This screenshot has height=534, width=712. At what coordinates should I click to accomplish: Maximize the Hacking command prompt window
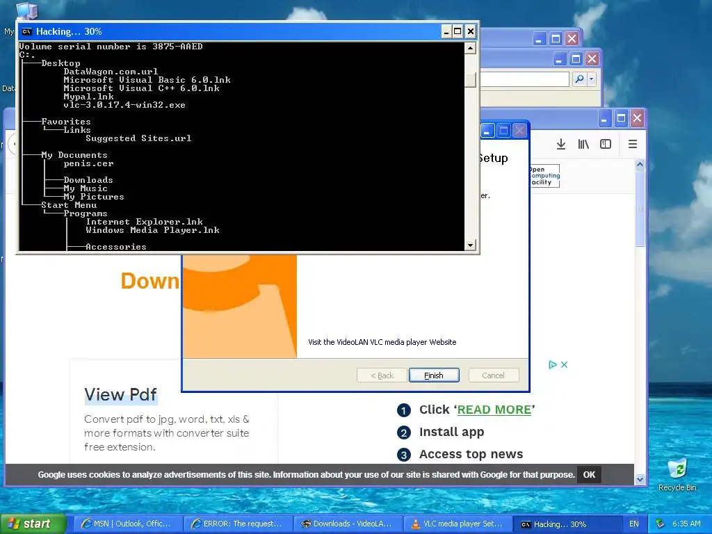458,31
